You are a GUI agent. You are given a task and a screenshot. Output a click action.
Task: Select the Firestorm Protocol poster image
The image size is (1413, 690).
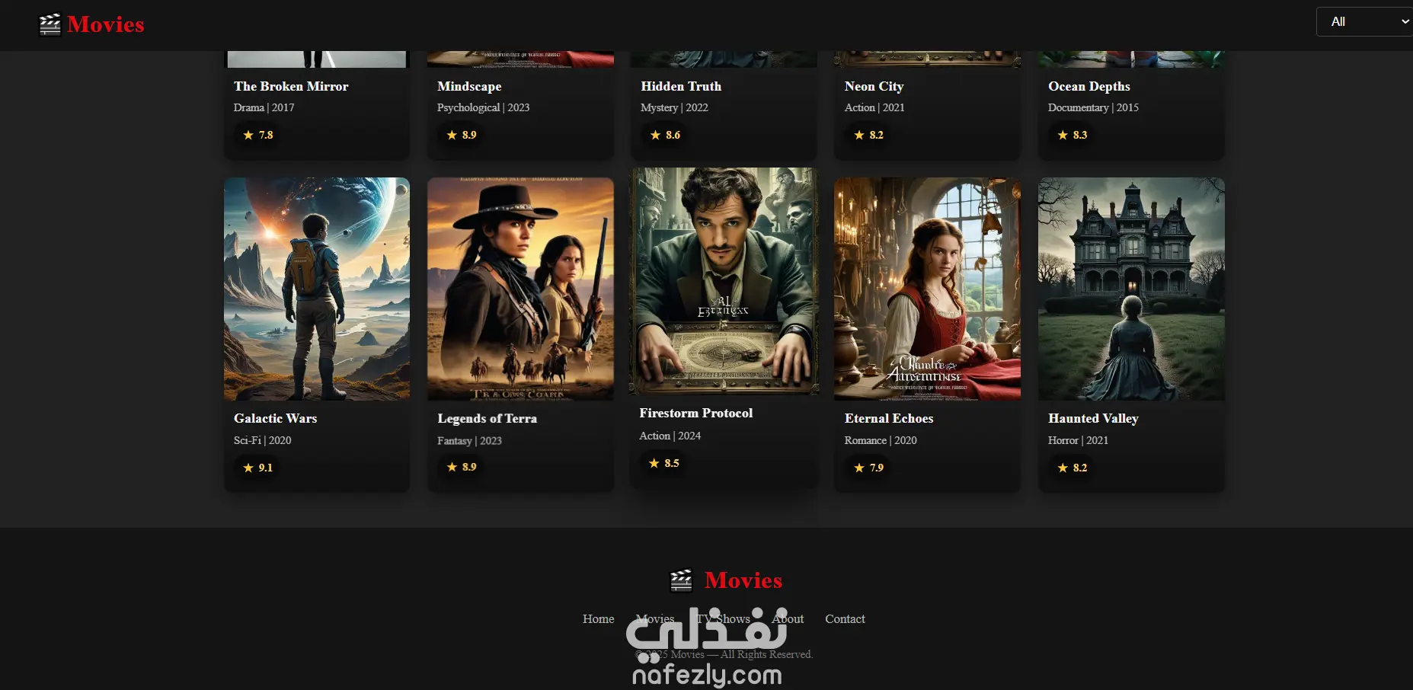(724, 281)
